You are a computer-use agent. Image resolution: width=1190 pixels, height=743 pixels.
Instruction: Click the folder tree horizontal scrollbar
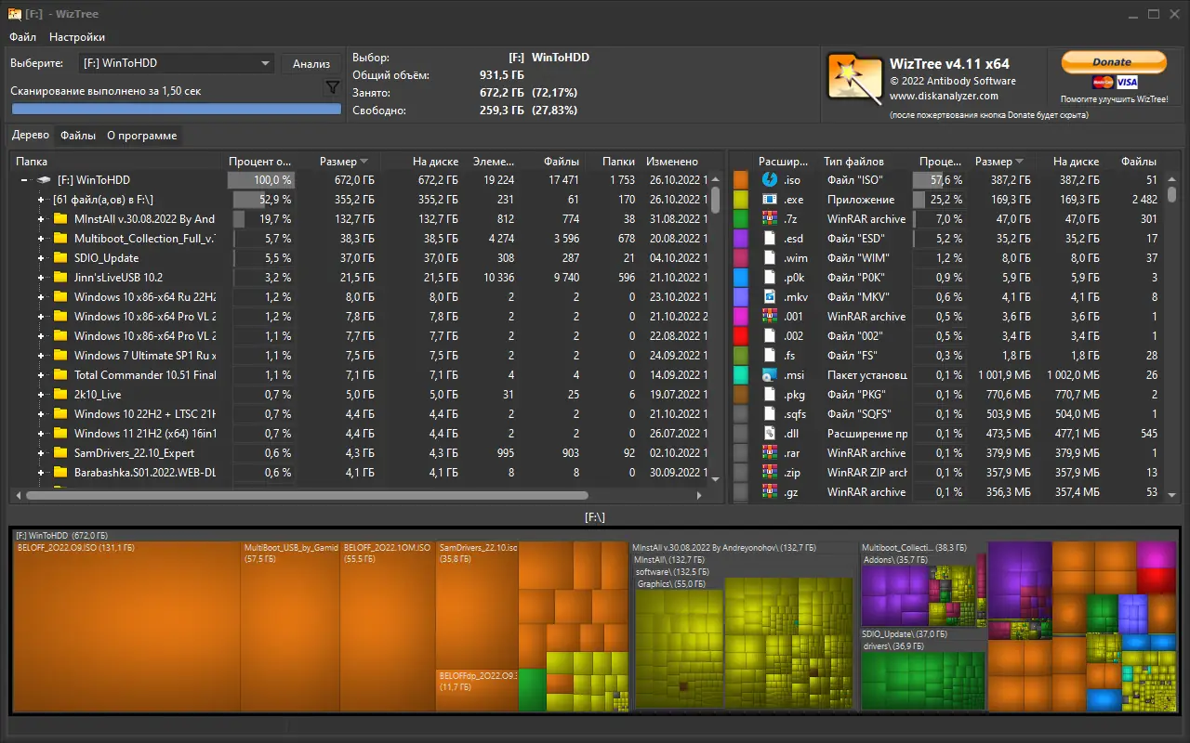307,496
